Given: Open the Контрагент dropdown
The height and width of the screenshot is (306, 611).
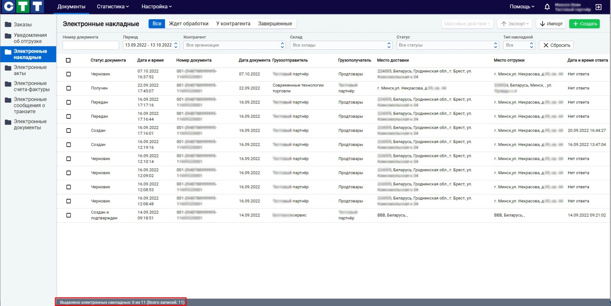Looking at the screenshot, I should 235,45.
